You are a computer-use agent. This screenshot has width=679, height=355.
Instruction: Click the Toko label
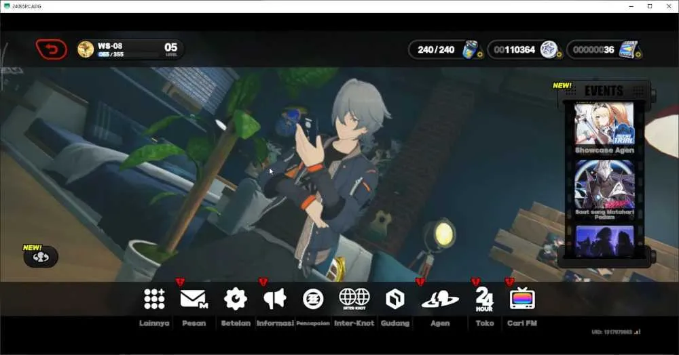pos(485,323)
